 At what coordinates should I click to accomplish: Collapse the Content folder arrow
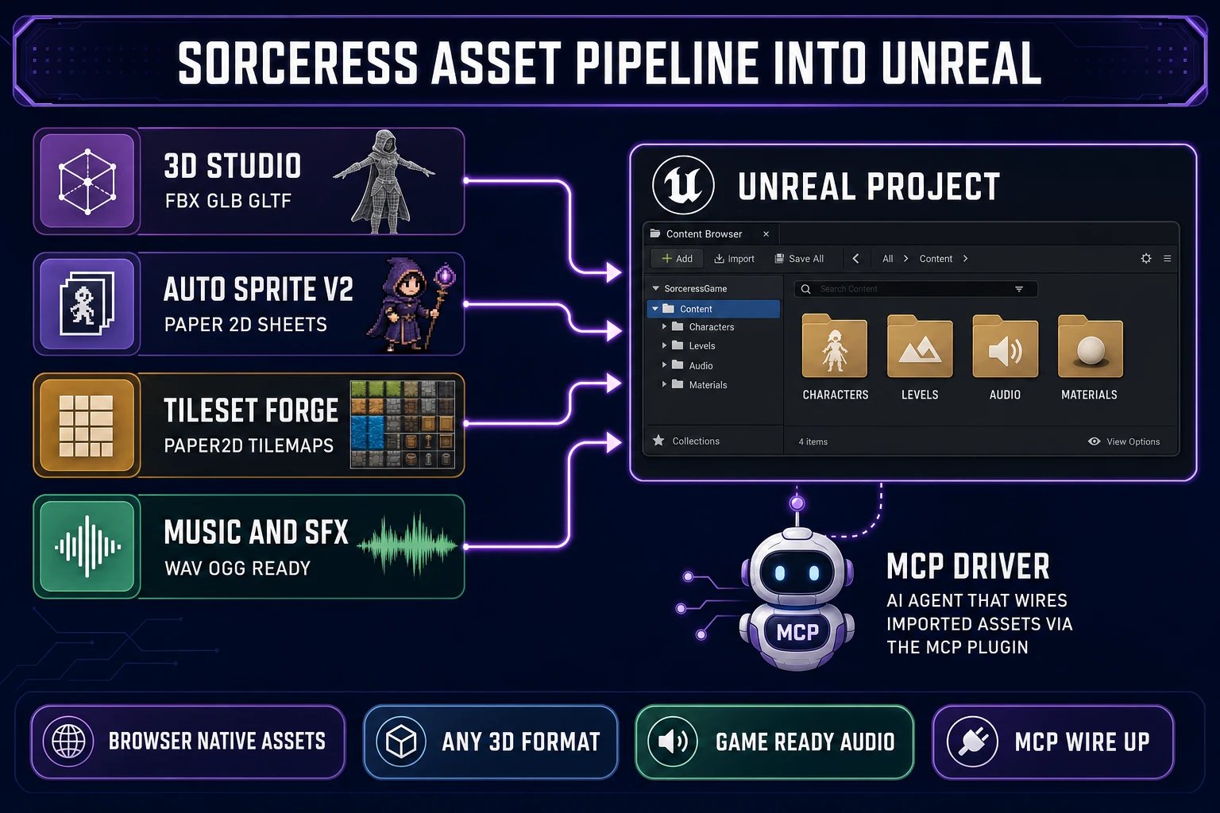pyautogui.click(x=655, y=309)
